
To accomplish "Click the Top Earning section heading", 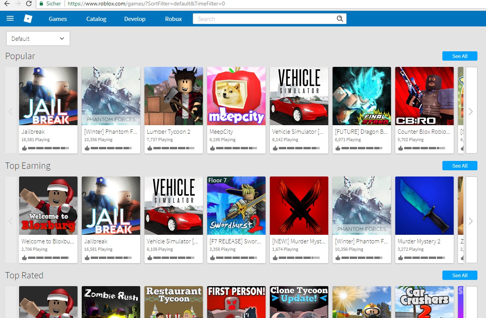I will (x=28, y=166).
